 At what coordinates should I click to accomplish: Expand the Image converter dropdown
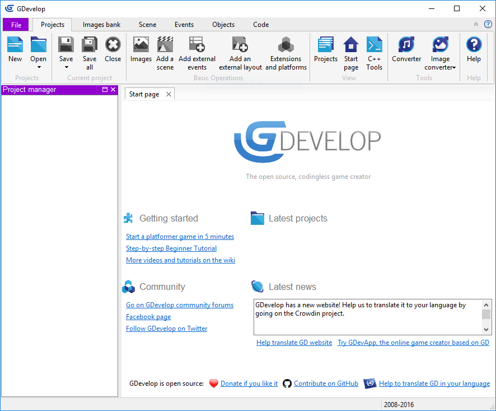click(454, 68)
